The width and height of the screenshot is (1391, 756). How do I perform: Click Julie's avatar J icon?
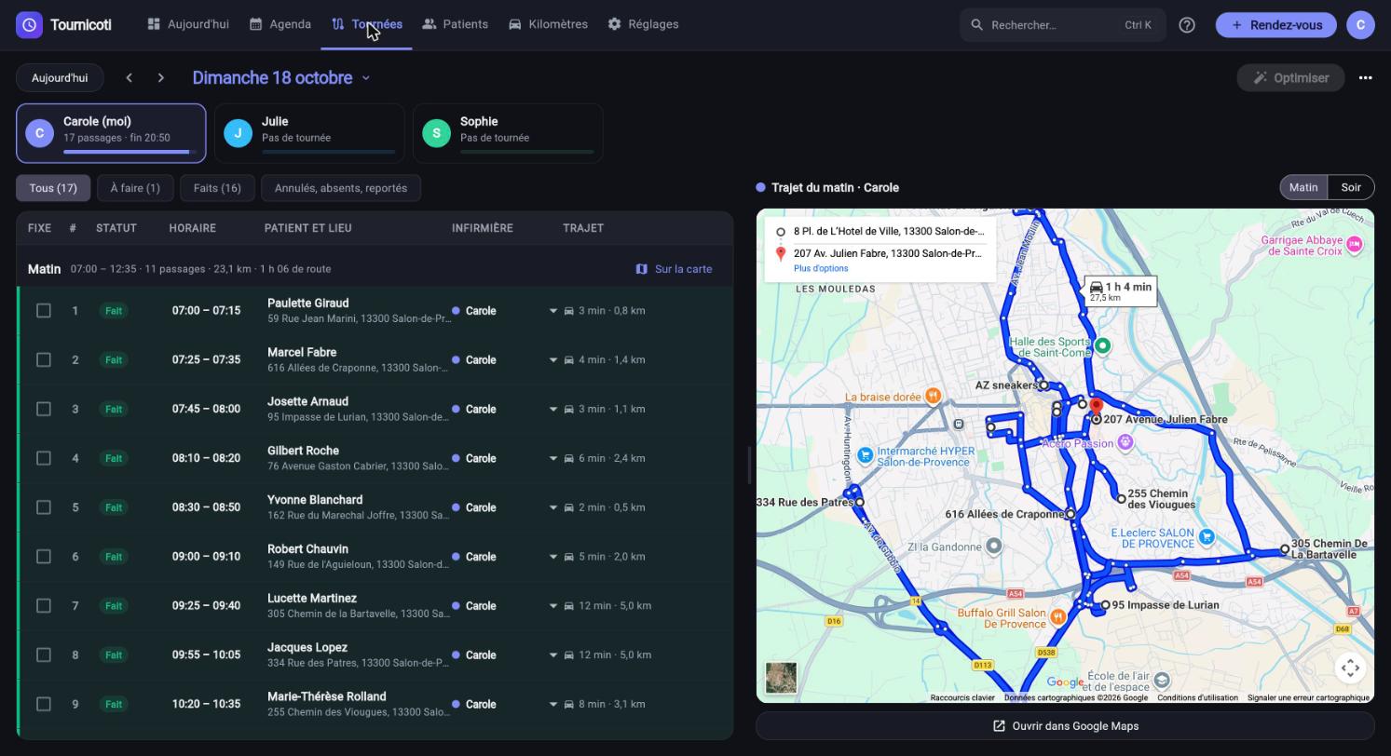(x=238, y=133)
